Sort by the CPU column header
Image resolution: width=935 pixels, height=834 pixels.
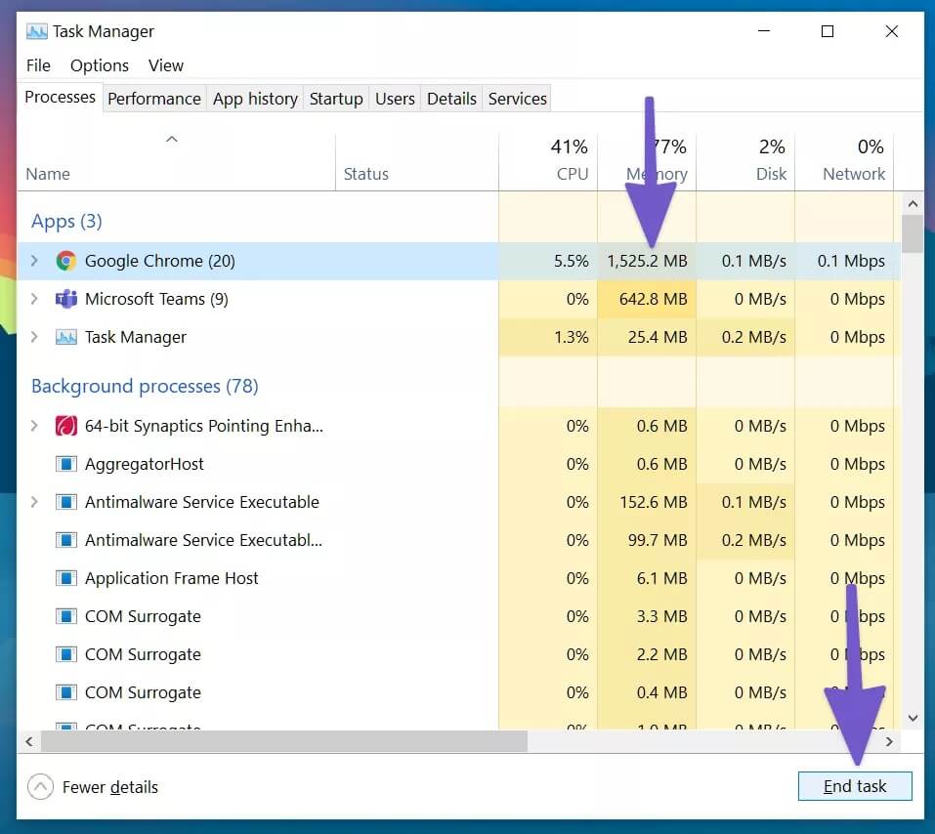(x=548, y=161)
